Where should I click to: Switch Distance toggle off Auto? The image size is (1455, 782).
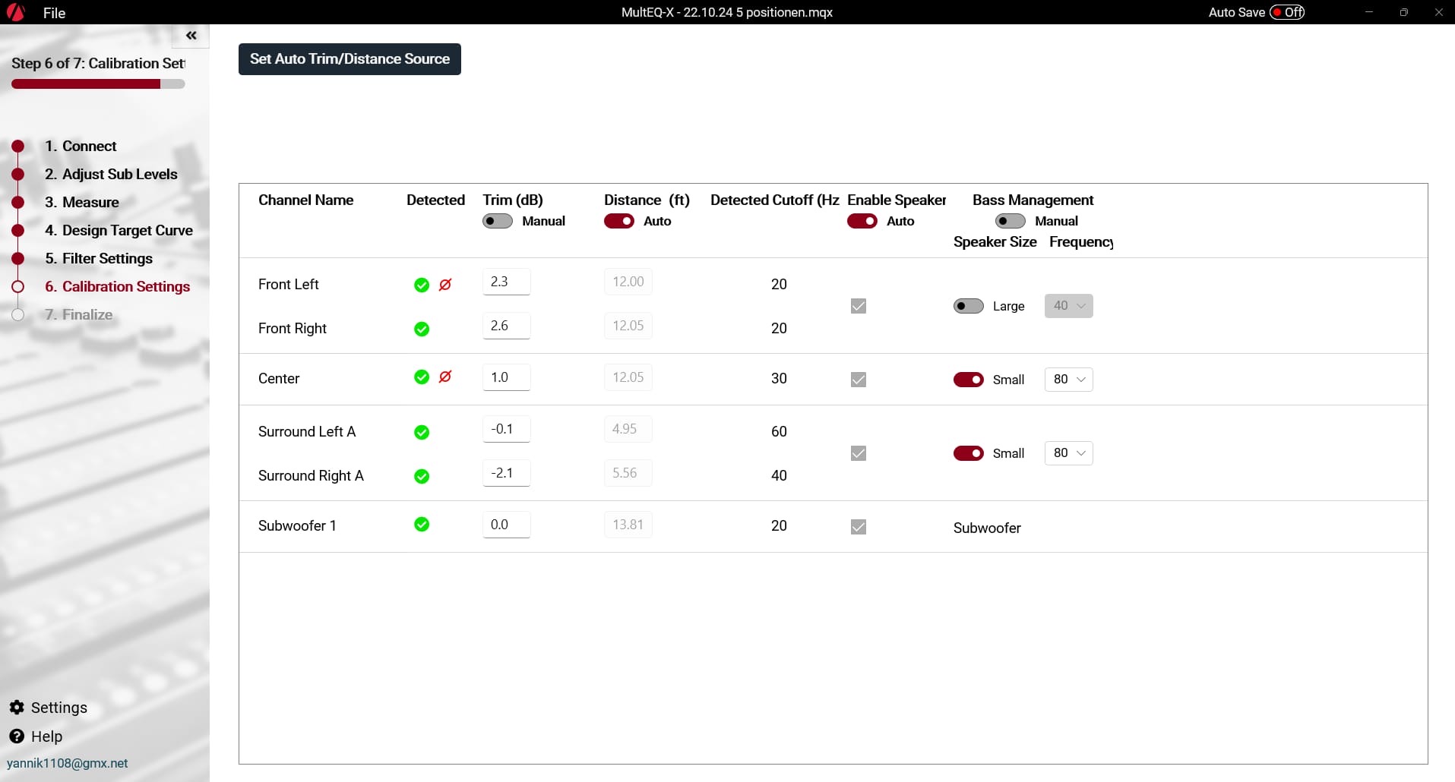(x=619, y=221)
